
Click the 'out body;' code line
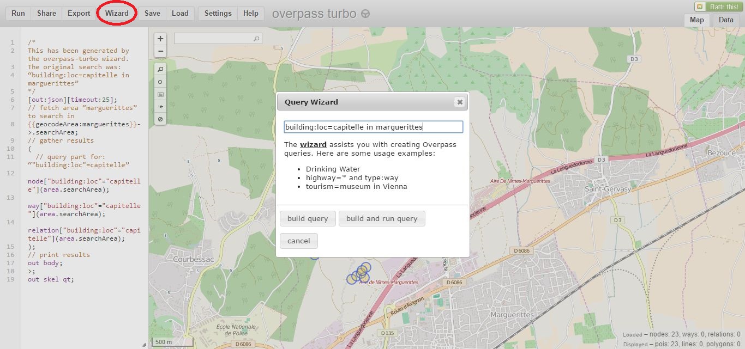(45, 263)
